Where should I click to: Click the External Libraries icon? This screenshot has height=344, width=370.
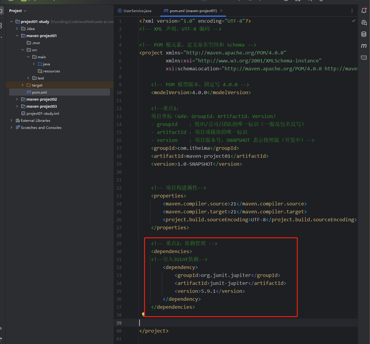(18, 120)
